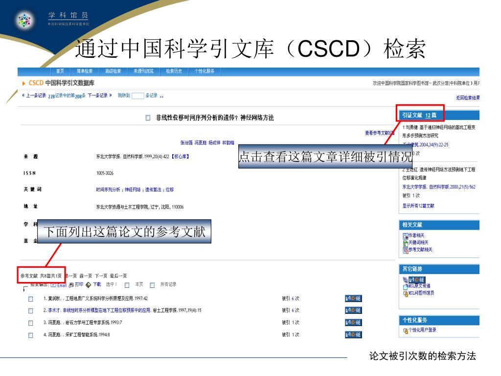The image size is (501, 376).
Task: Click author 杨成祥 link
Action: 214,142
